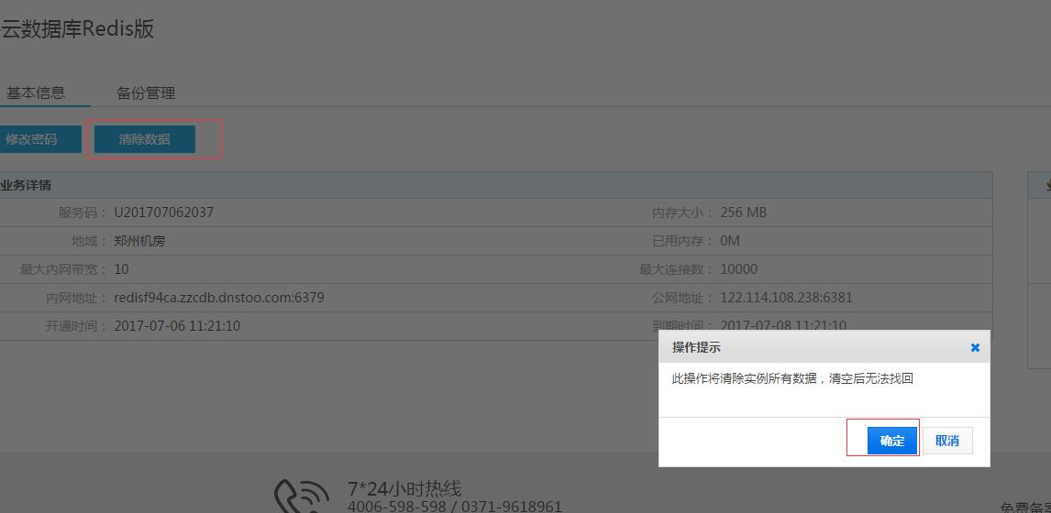Click the internal address redisf94ca.zzcdb.dnstoo.com:6379
This screenshot has width=1051, height=513.
click(218, 298)
